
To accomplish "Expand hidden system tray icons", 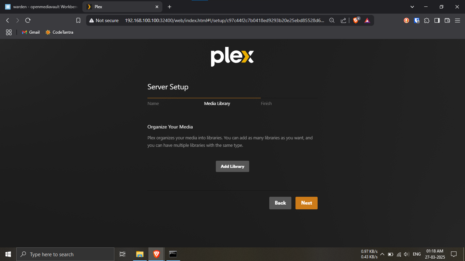I will 382,254.
